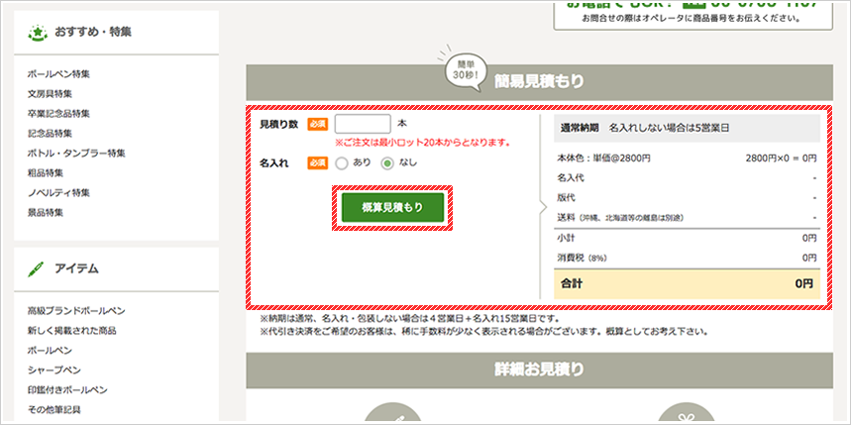The width and height of the screenshot is (851, 425).
Task: Click the アイテム heading text
Action: pos(76,268)
